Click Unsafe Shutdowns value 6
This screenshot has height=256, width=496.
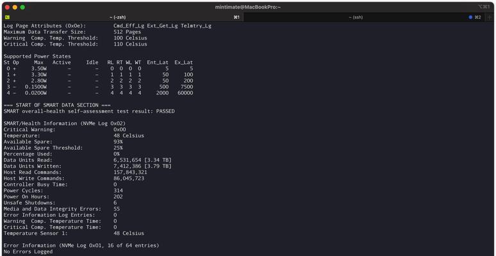point(115,203)
